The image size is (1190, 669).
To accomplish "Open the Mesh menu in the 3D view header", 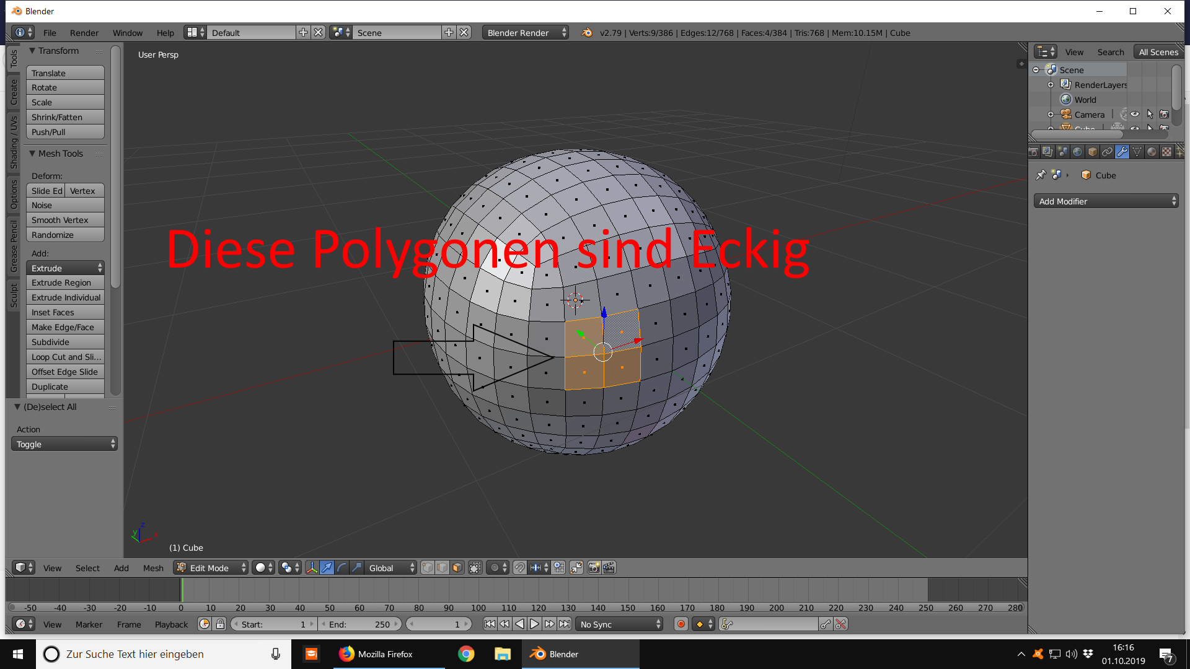I will point(153,567).
